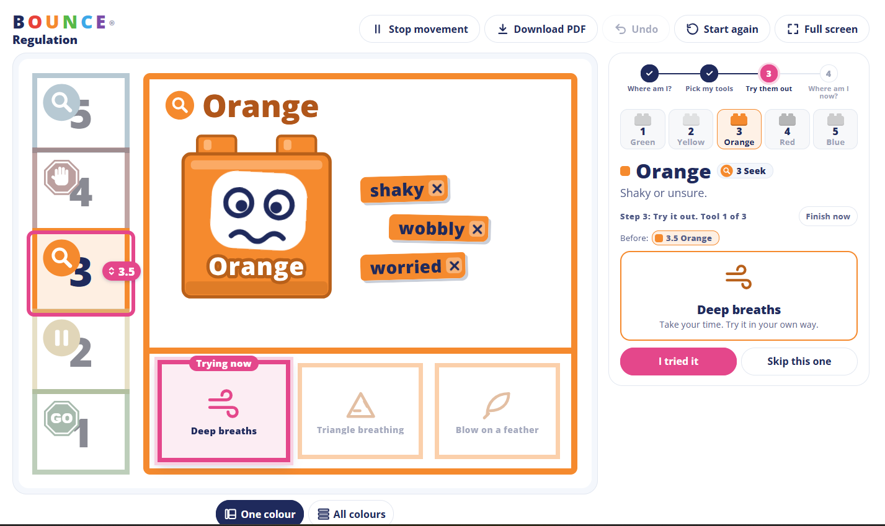Viewport: 885px width, 526px height.
Task: Select the 2 Yellow brick
Action: pyautogui.click(x=691, y=129)
